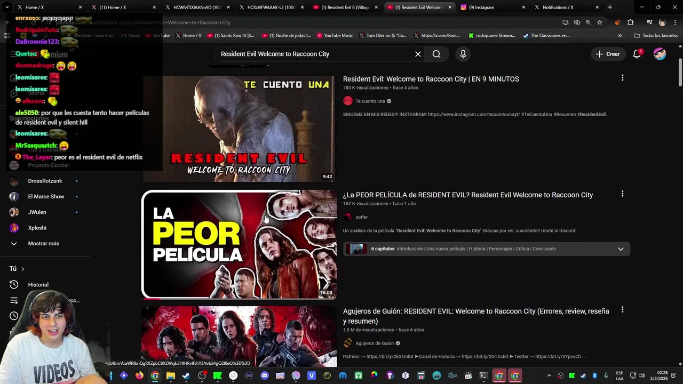Open 'sotfer' channel name
The image size is (683, 384).
(362, 217)
